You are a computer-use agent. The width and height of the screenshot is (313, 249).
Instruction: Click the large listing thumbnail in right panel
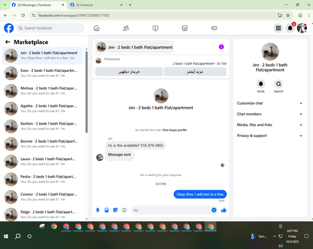(270, 52)
